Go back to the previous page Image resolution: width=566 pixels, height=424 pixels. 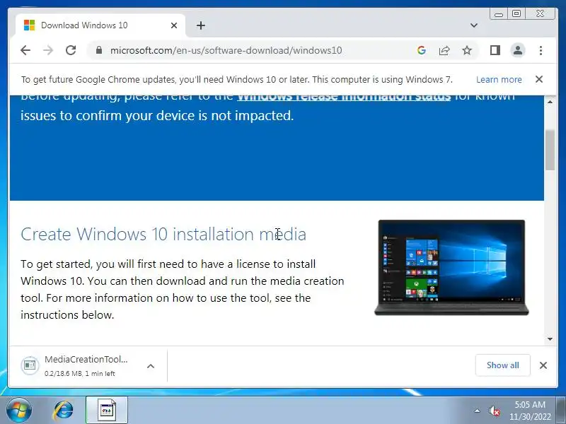point(25,50)
